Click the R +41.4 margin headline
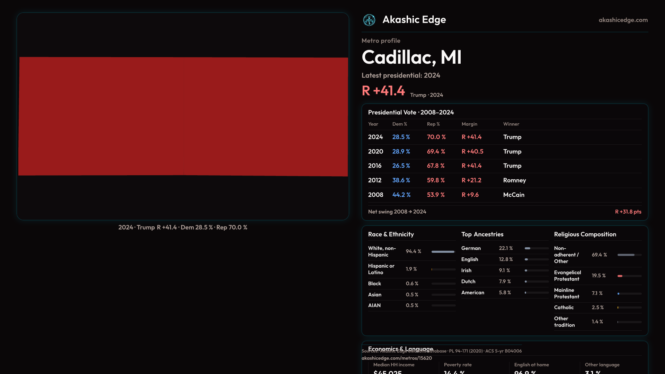This screenshot has height=374, width=665. [x=383, y=91]
